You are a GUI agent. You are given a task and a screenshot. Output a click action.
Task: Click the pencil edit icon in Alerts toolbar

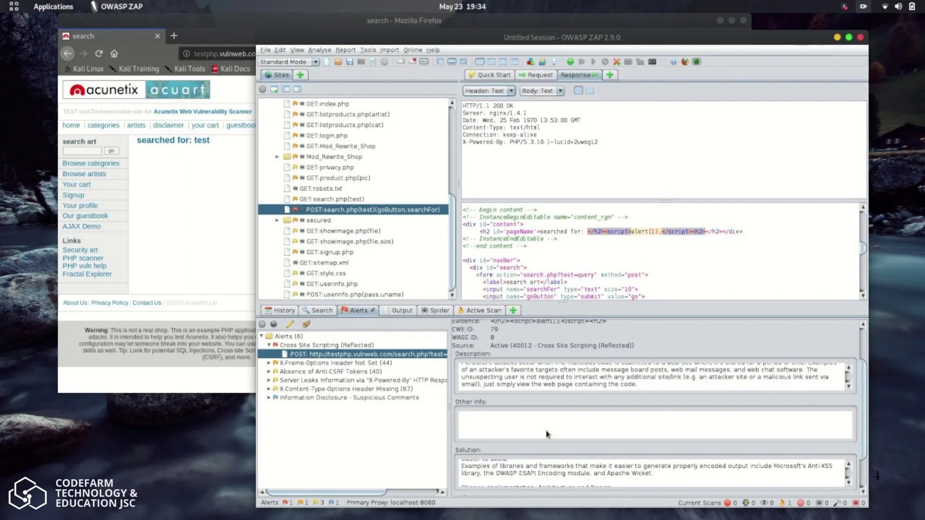point(290,324)
